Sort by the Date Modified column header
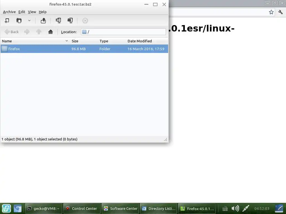The height and width of the screenshot is (214, 286). coord(147,41)
